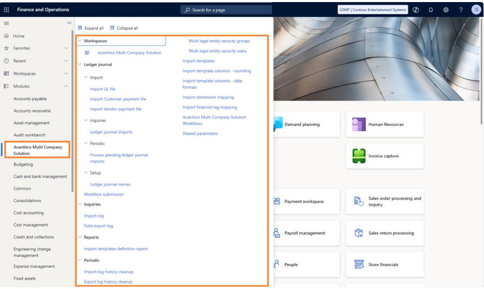Click the Modules list icon

point(7,86)
